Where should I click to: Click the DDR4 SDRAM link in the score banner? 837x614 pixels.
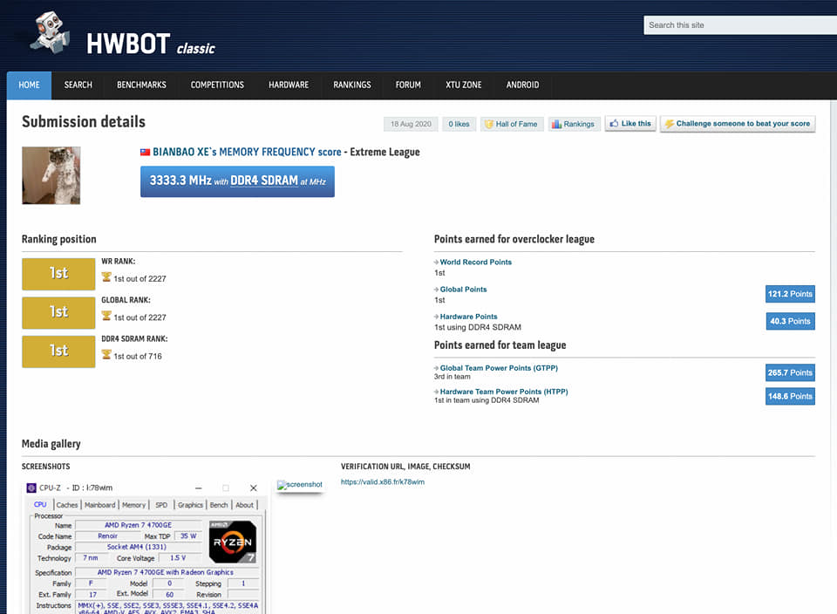[x=263, y=181]
